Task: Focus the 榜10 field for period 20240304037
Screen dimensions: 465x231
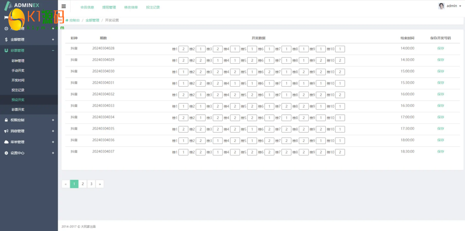Action: (x=340, y=152)
